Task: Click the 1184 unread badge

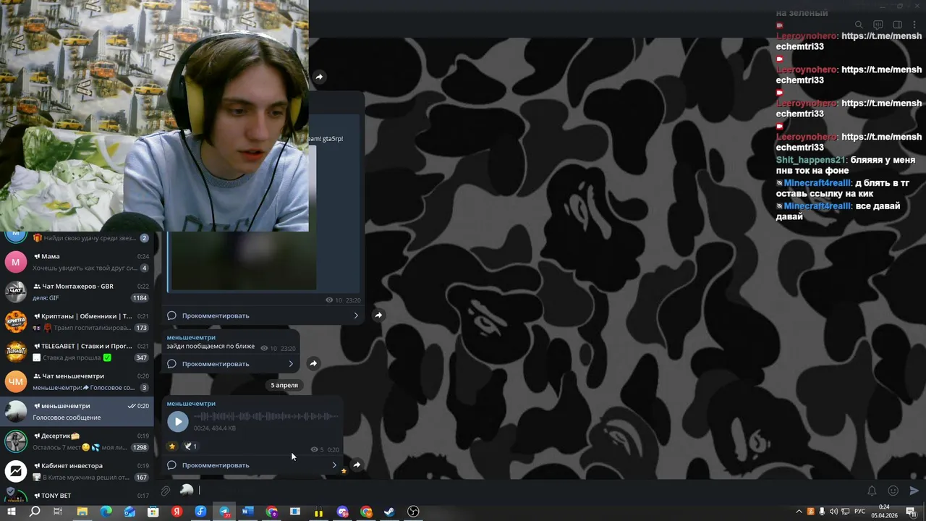Action: pyautogui.click(x=140, y=298)
